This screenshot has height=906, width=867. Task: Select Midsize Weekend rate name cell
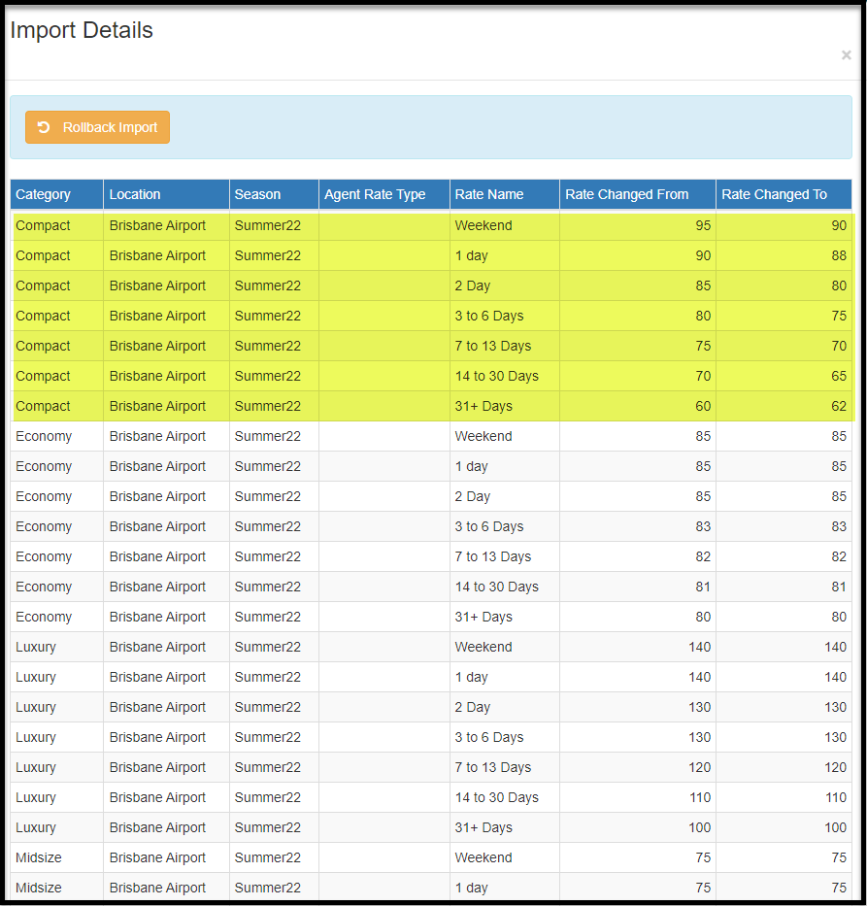pyautogui.click(x=504, y=856)
